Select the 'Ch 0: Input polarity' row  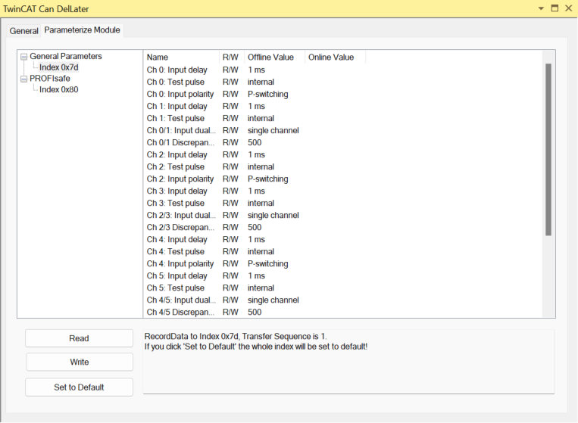pos(255,95)
